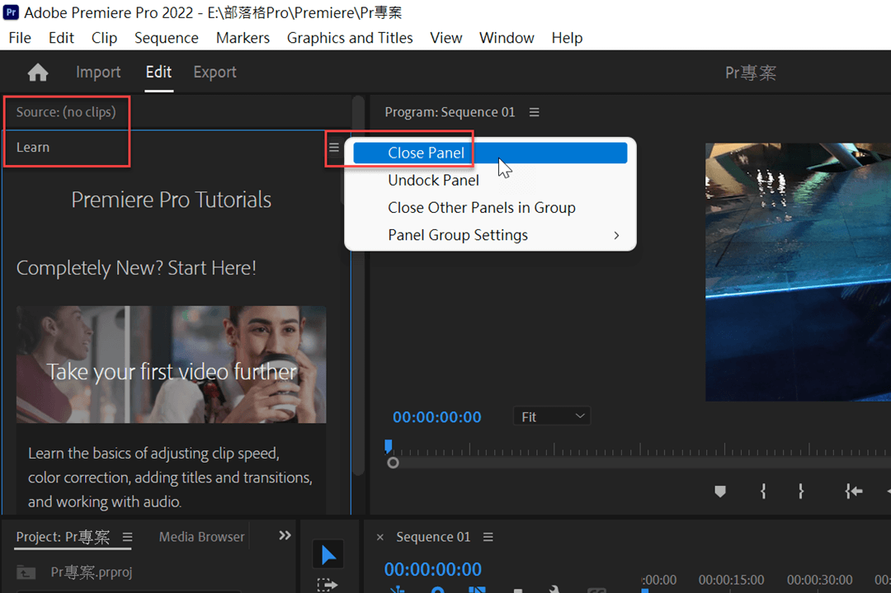The width and height of the screenshot is (891, 593).
Task: Choose Close Other Panels in Group
Action: point(490,208)
